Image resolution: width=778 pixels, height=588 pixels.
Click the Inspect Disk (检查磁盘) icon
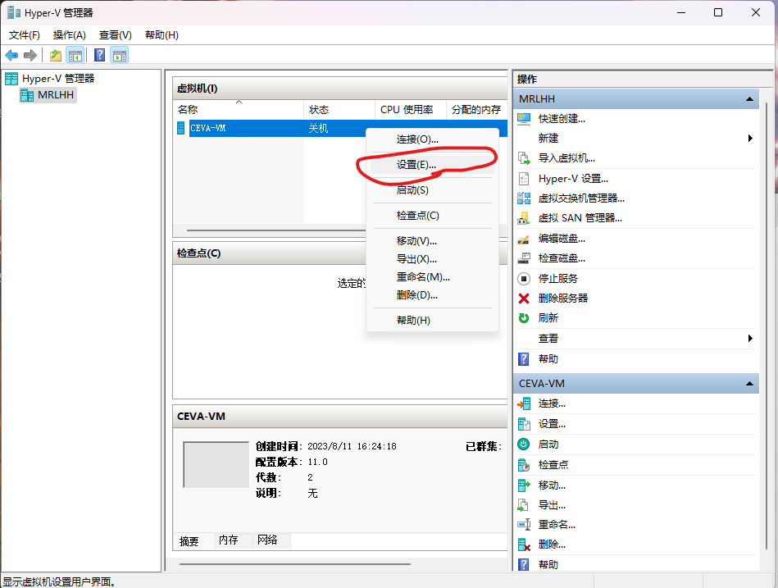(x=524, y=258)
